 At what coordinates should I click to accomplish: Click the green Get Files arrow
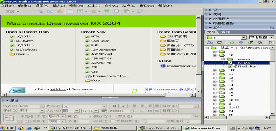(232, 42)
